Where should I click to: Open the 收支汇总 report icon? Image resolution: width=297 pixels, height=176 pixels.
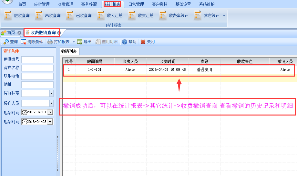pos(132,15)
